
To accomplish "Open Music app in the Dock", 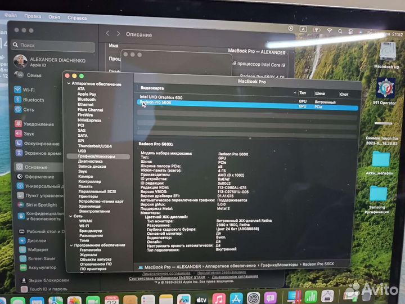I will (x=219, y=299).
